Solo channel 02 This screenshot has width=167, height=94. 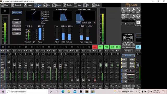click(9, 51)
